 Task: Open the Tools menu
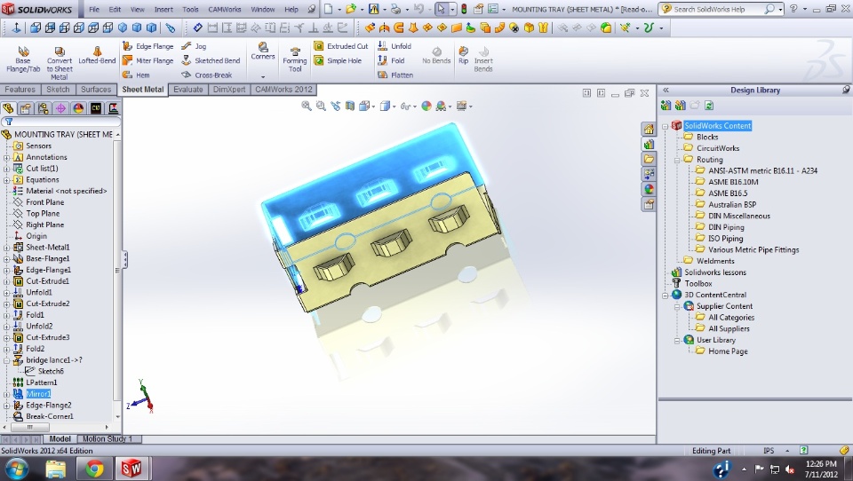coord(190,9)
